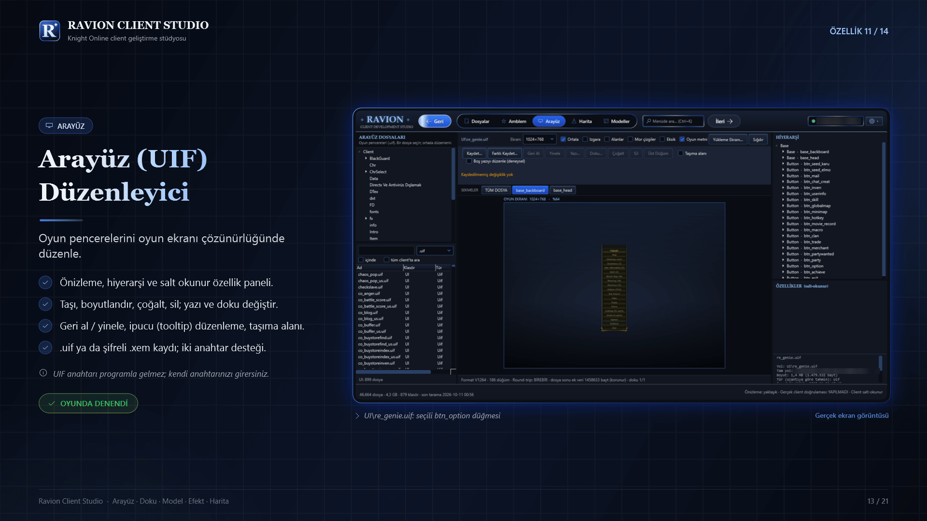
Task: Toggle the Ortala checkbox
Action: (563, 139)
